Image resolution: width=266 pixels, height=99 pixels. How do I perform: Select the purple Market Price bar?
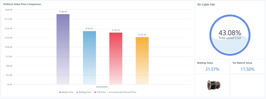[x=63, y=49]
